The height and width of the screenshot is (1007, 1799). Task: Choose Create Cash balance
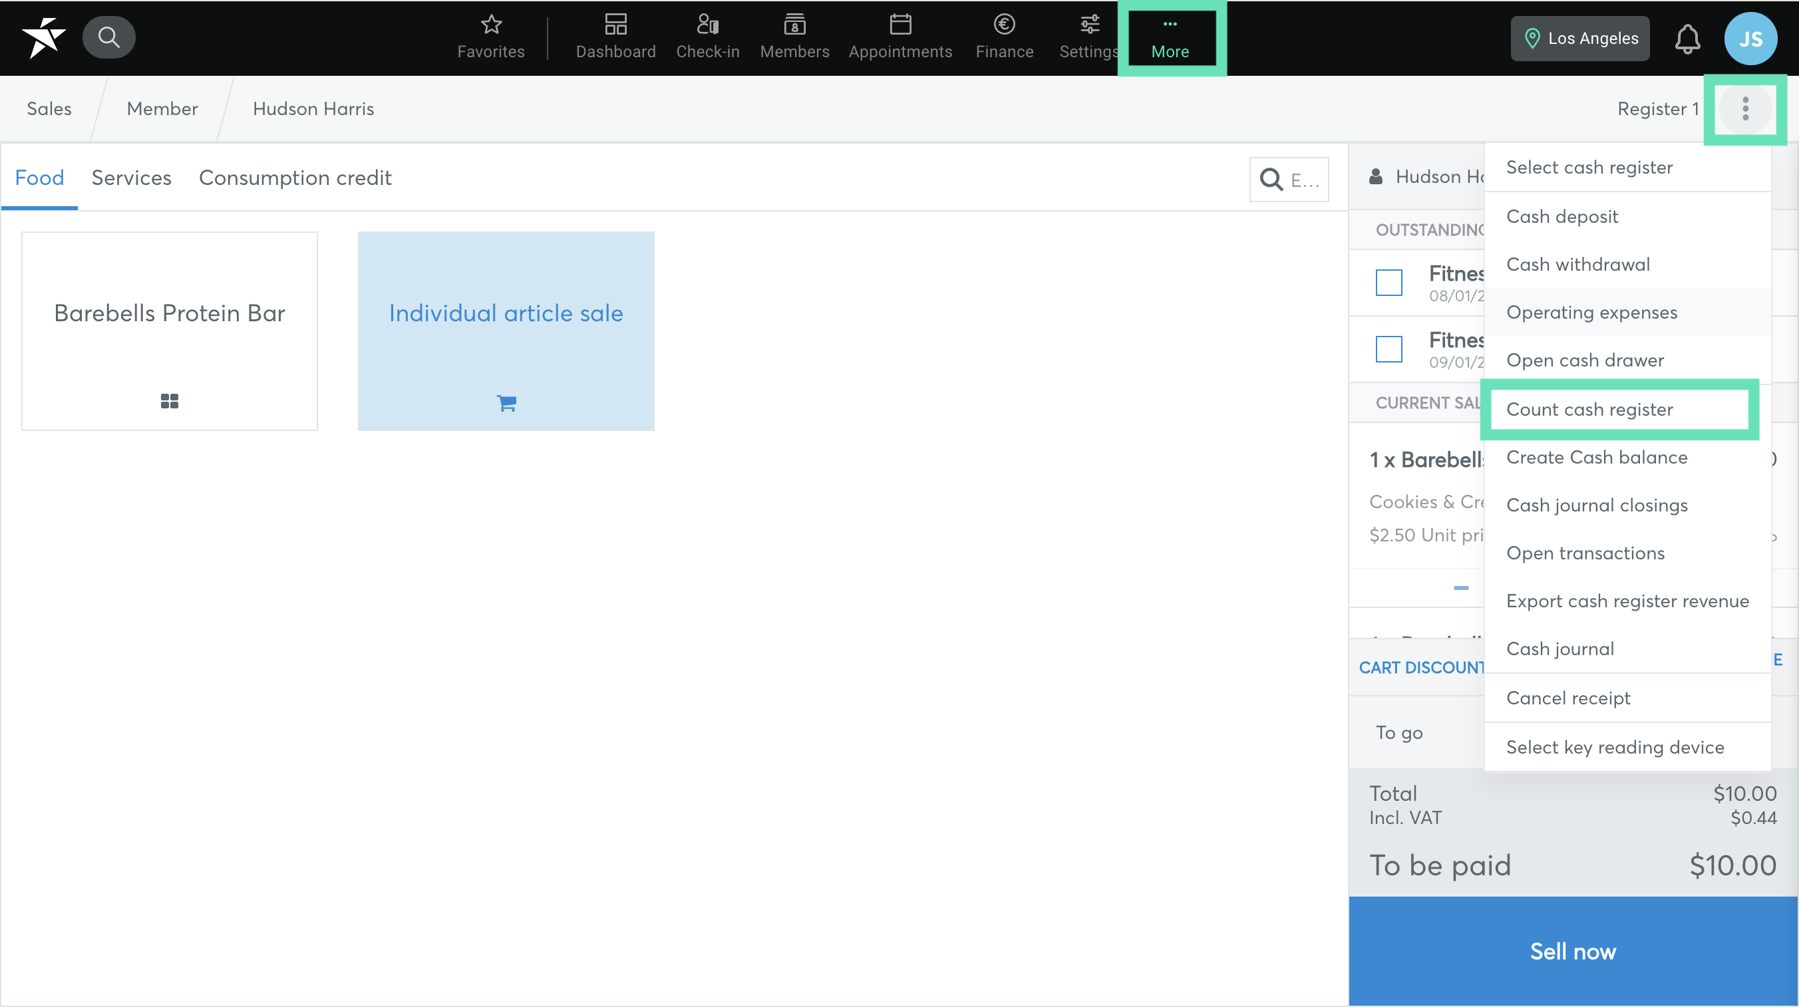click(x=1627, y=458)
